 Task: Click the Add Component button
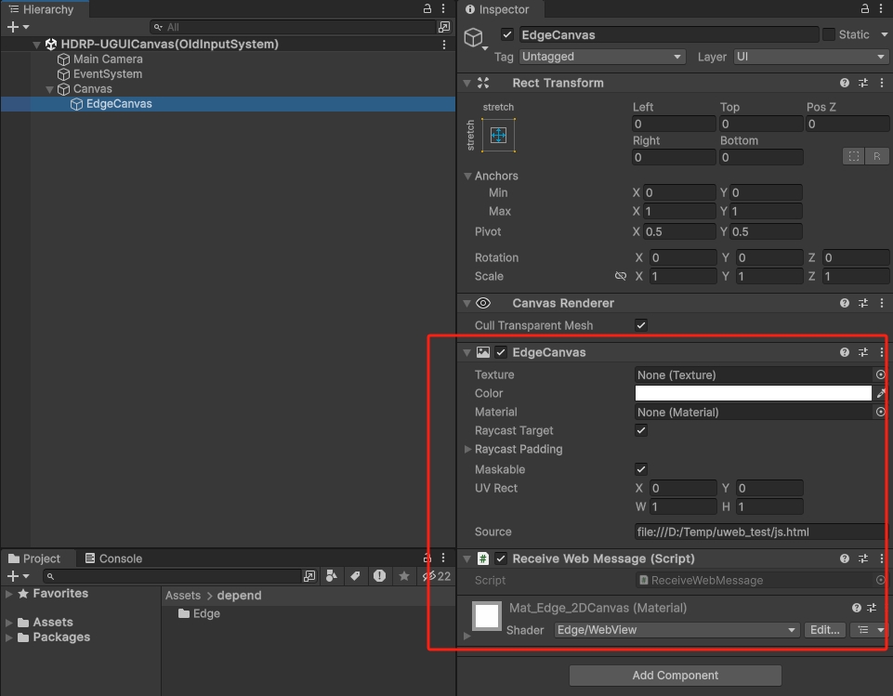tap(675, 676)
